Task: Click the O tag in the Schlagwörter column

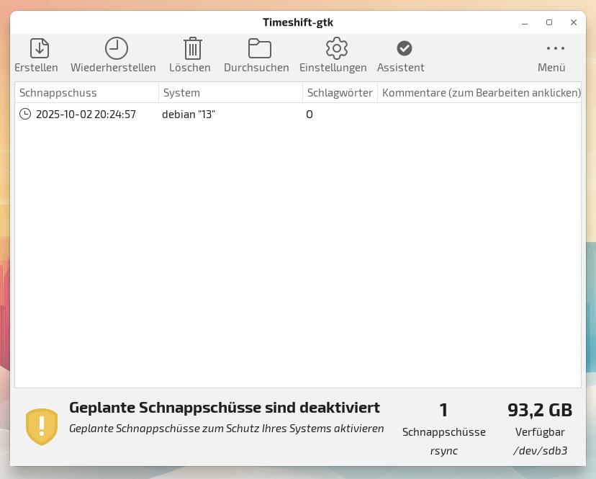Action: pyautogui.click(x=310, y=115)
